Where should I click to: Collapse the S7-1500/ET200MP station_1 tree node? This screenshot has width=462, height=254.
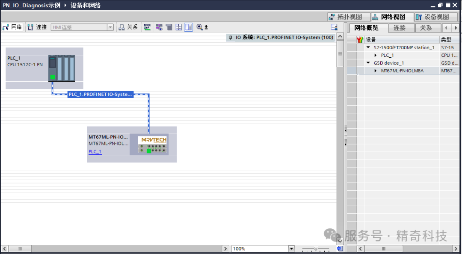click(x=368, y=47)
